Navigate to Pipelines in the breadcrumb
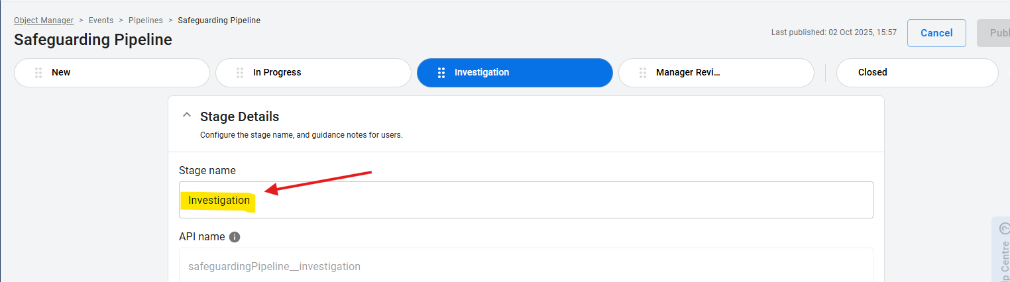This screenshot has width=1010, height=282. coord(146,21)
